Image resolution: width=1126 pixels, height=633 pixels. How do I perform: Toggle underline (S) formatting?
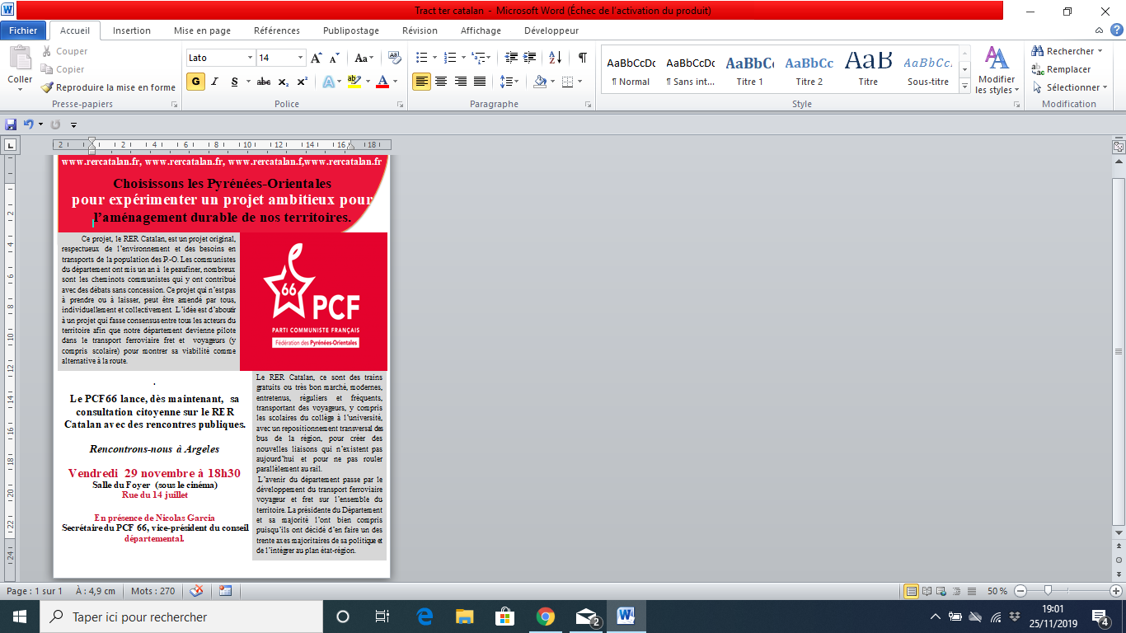234,82
